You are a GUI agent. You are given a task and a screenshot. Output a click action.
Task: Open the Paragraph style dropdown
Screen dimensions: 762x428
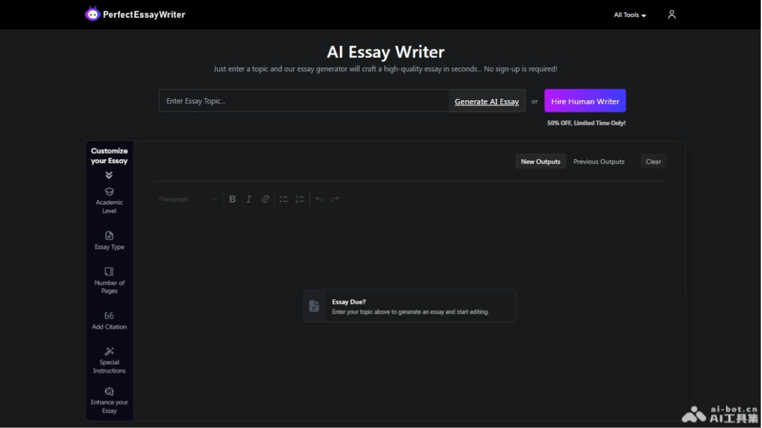point(187,198)
